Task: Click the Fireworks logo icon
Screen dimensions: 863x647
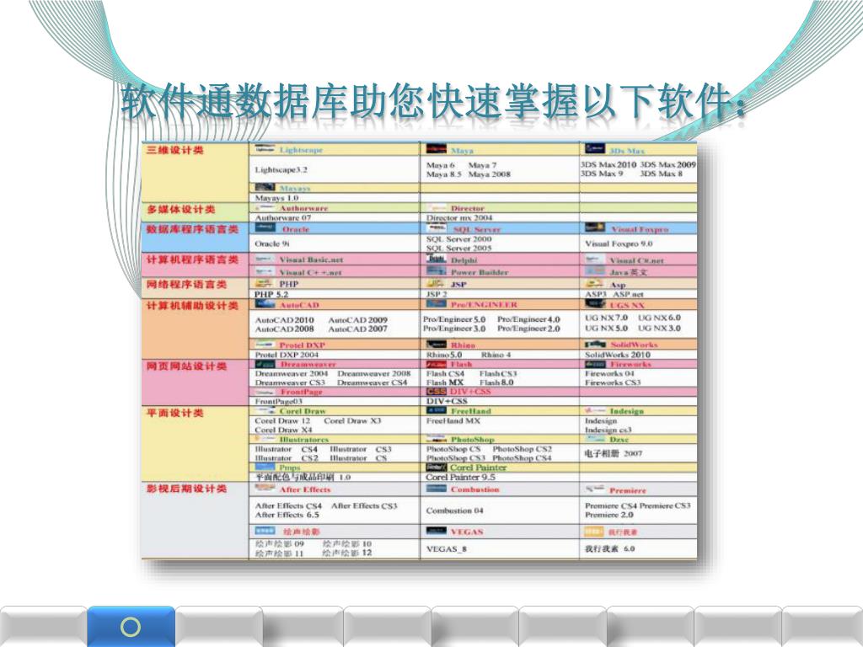Action: 595,364
